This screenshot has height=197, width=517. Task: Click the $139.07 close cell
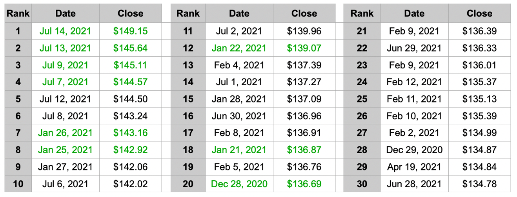point(304,48)
